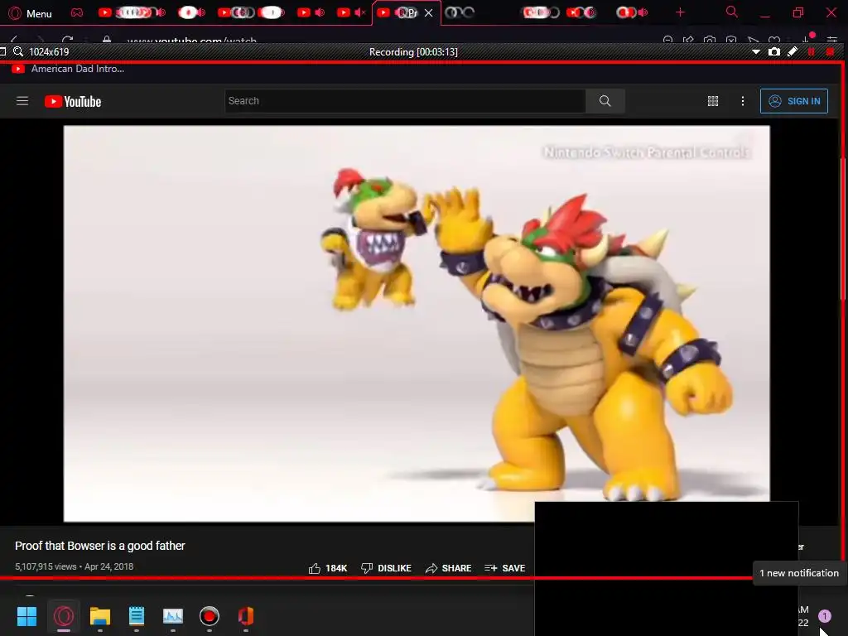Switch to the first YouTube tab
This screenshot has height=636, width=848.
132,12
